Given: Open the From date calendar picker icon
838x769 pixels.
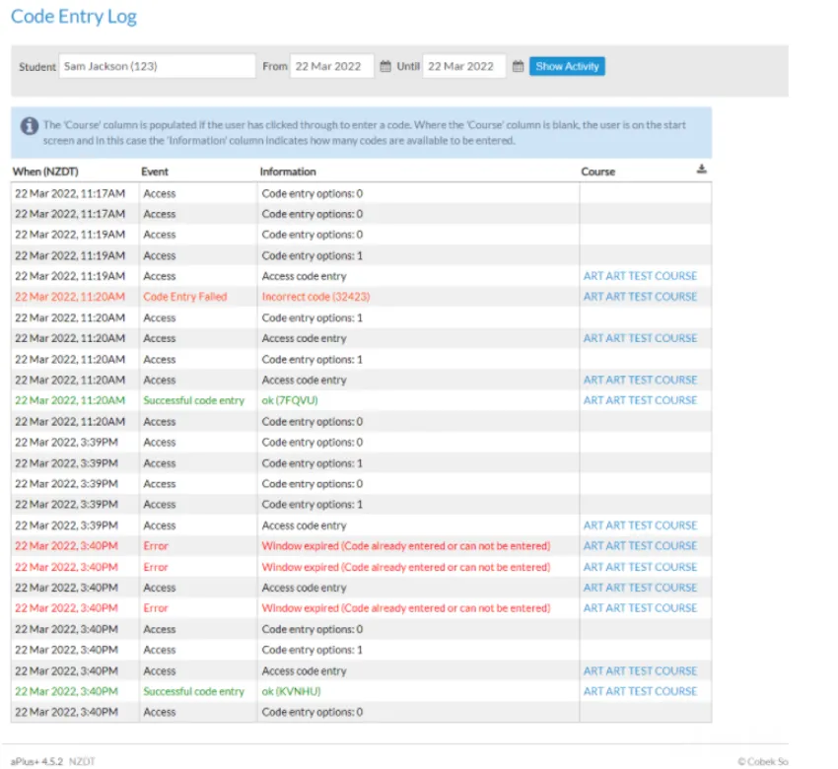Looking at the screenshot, I should 385,66.
